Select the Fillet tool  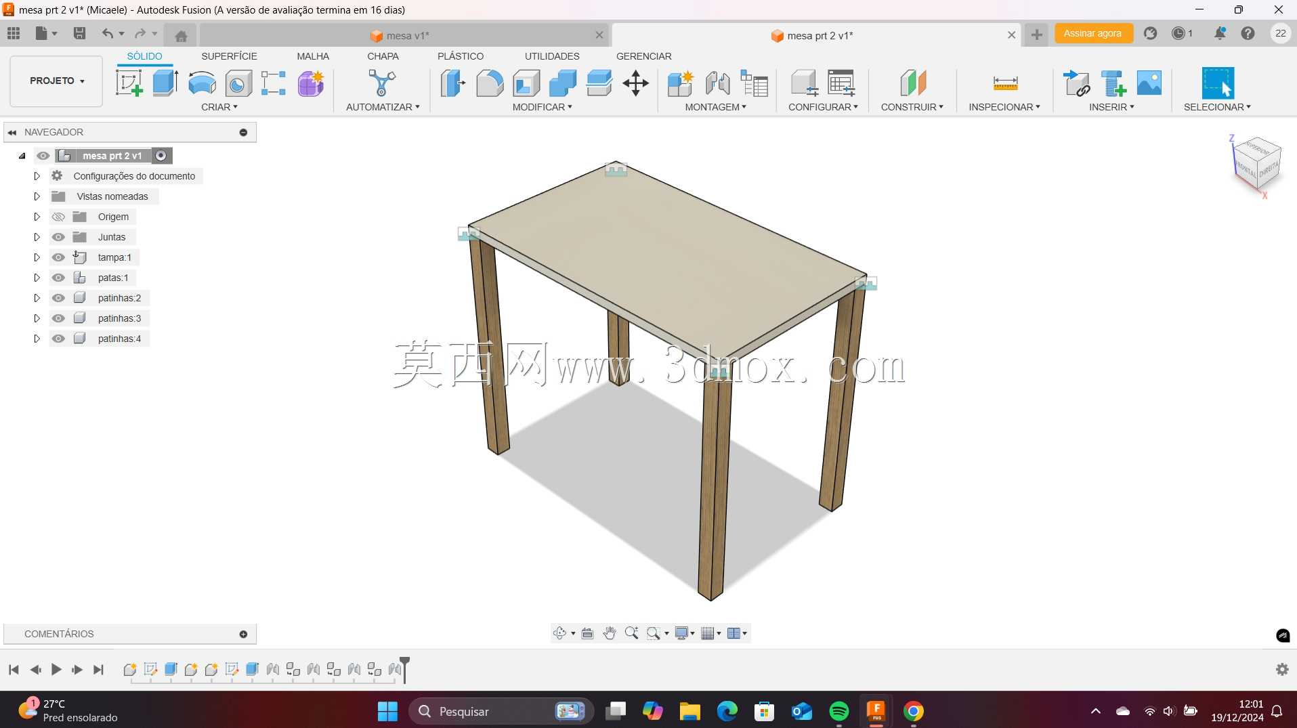point(490,83)
